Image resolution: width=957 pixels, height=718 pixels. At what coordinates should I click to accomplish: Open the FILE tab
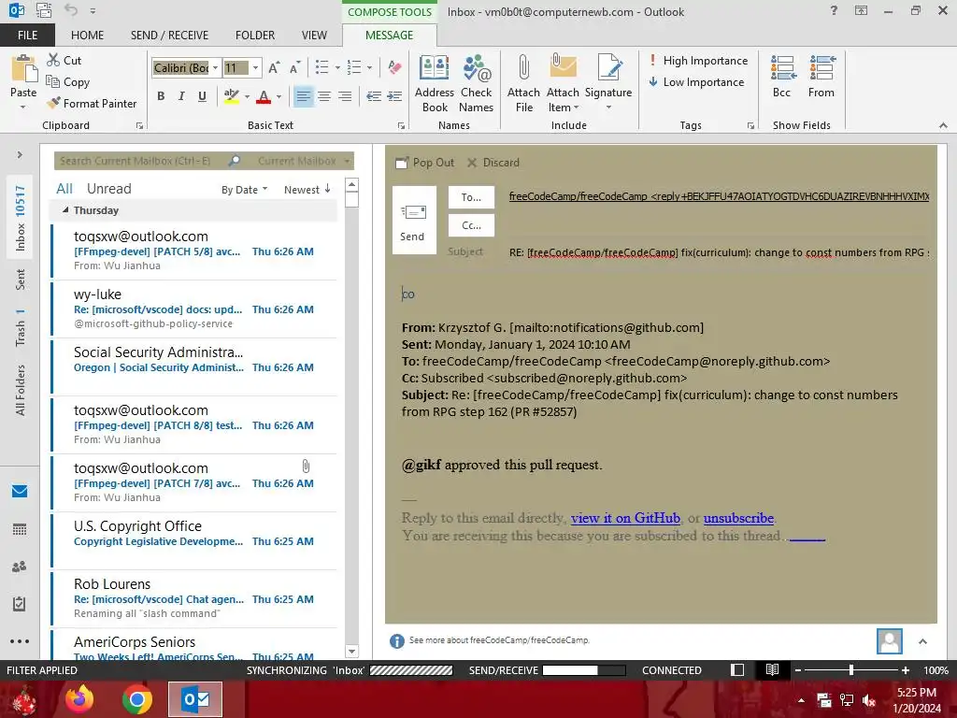[x=27, y=36]
